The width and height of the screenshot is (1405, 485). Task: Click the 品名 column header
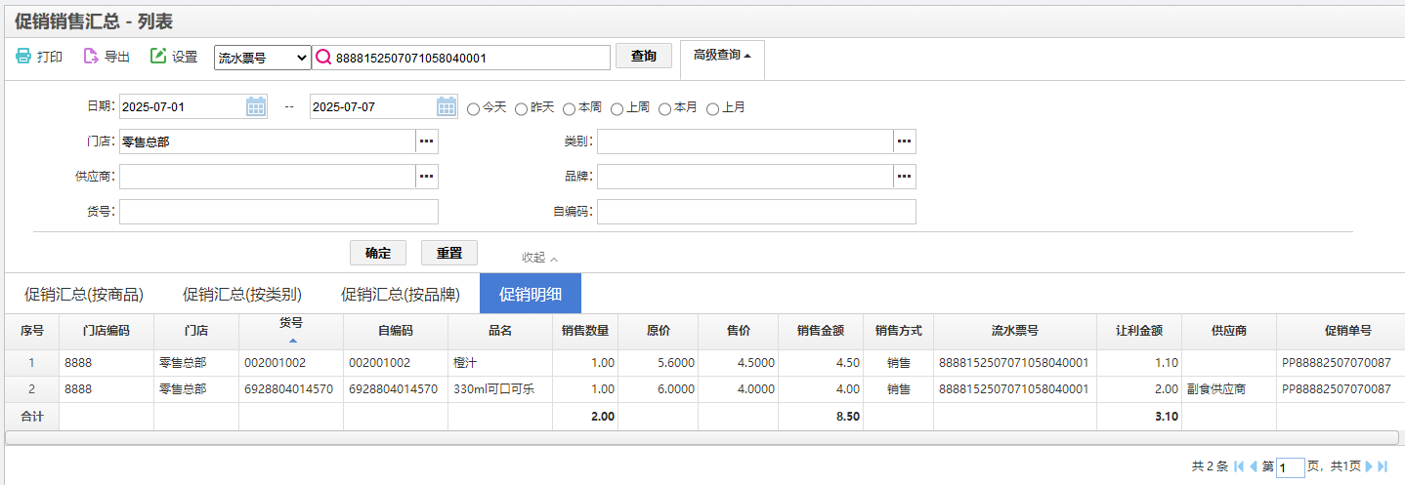(500, 331)
